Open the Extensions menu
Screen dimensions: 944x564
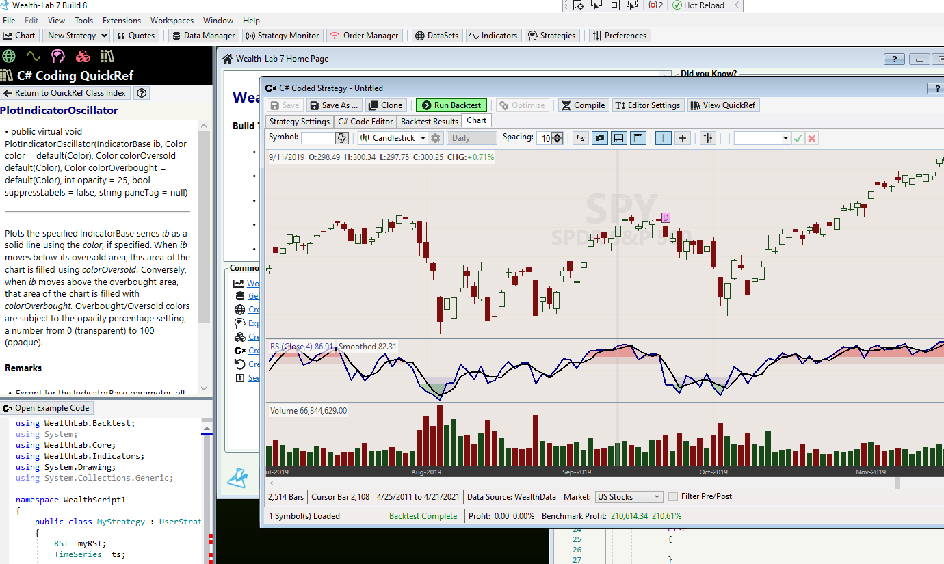[122, 21]
